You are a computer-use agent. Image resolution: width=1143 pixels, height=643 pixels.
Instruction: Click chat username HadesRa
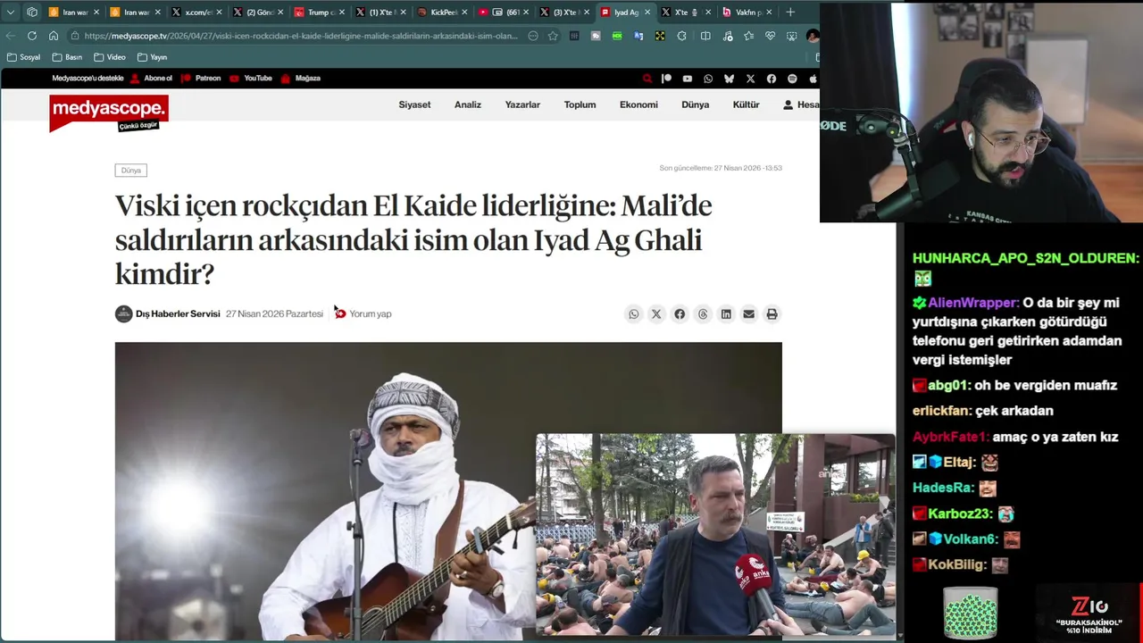942,489
